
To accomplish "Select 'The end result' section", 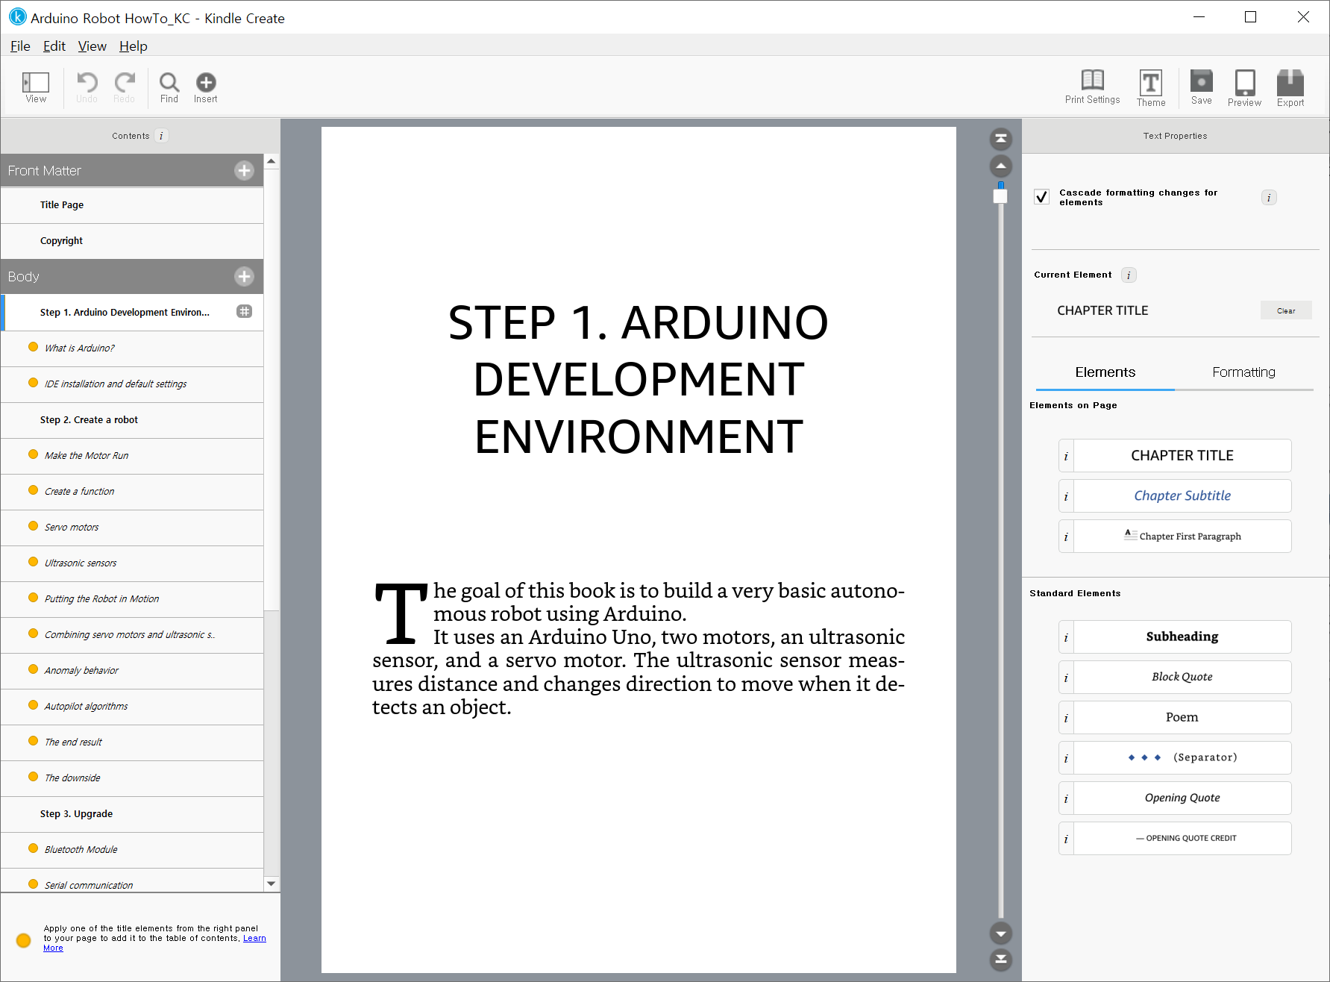I will [x=132, y=742].
